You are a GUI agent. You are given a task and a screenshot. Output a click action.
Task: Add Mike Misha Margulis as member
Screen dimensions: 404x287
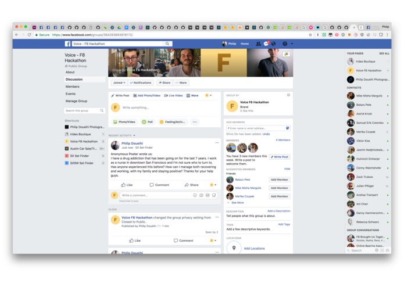point(279,188)
